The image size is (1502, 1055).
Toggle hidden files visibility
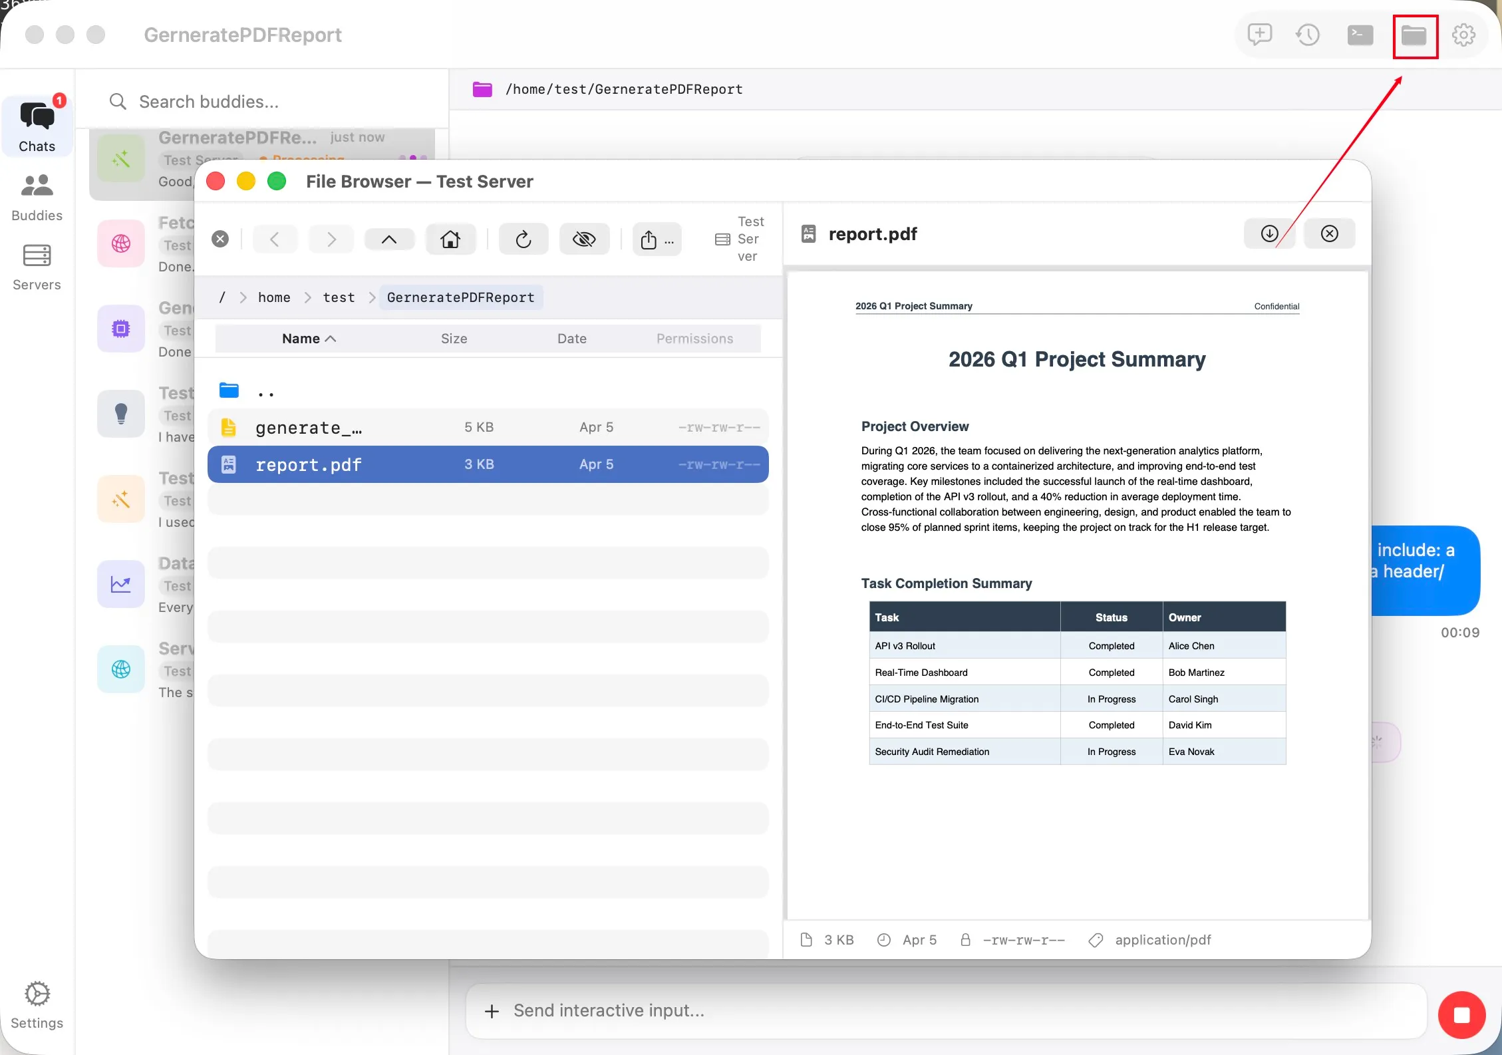tap(584, 239)
